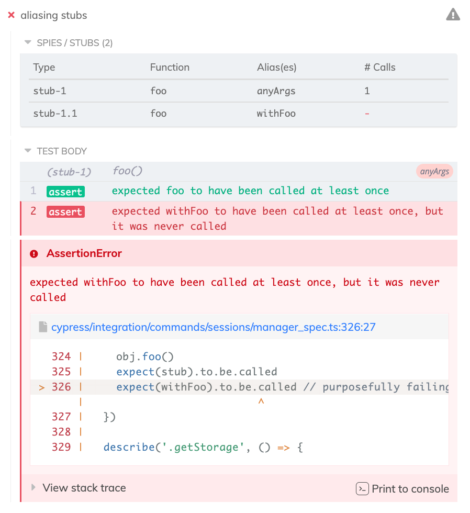Click the error exclamation icon in AssertionError

click(33, 253)
